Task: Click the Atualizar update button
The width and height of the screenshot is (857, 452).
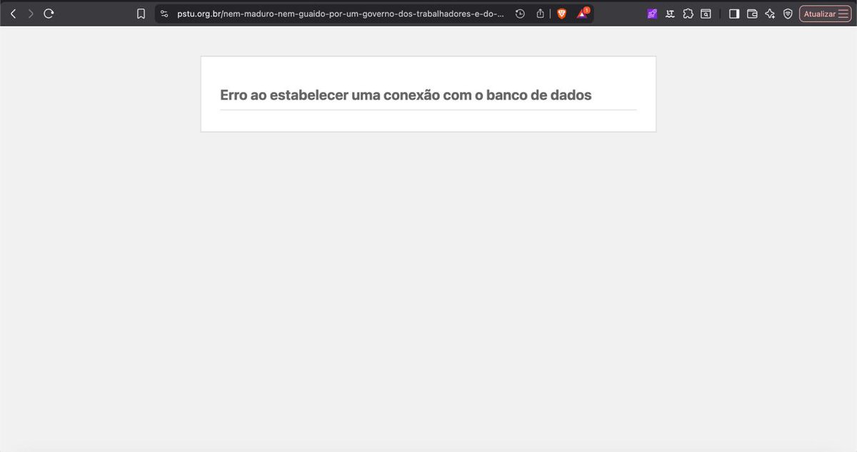Action: point(818,14)
